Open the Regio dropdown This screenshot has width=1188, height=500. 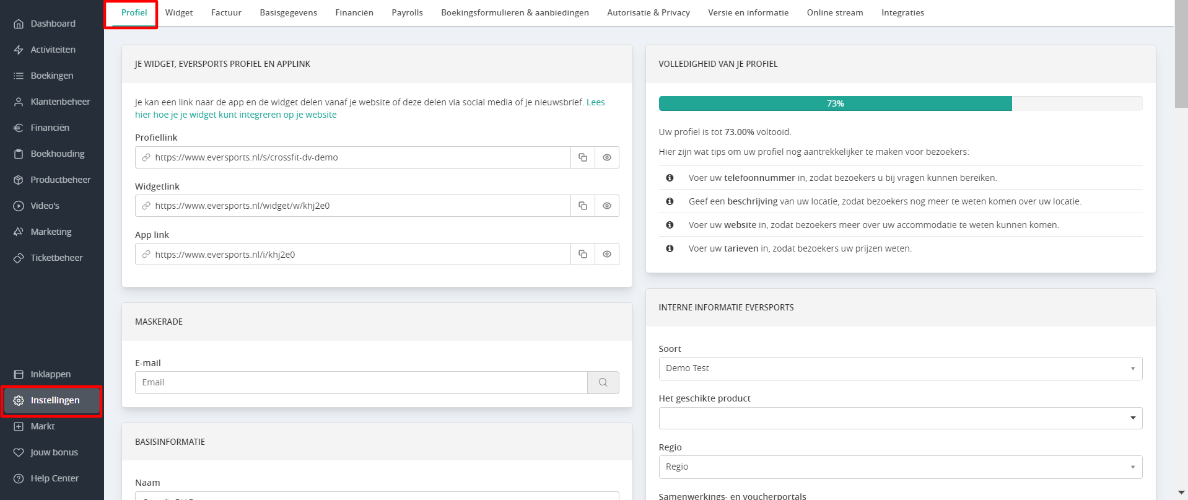901,467
